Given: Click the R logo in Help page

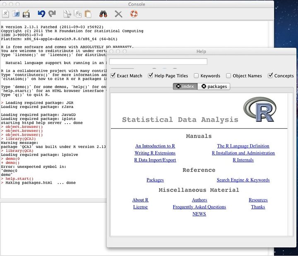Looking at the screenshot, I should click(260, 109).
